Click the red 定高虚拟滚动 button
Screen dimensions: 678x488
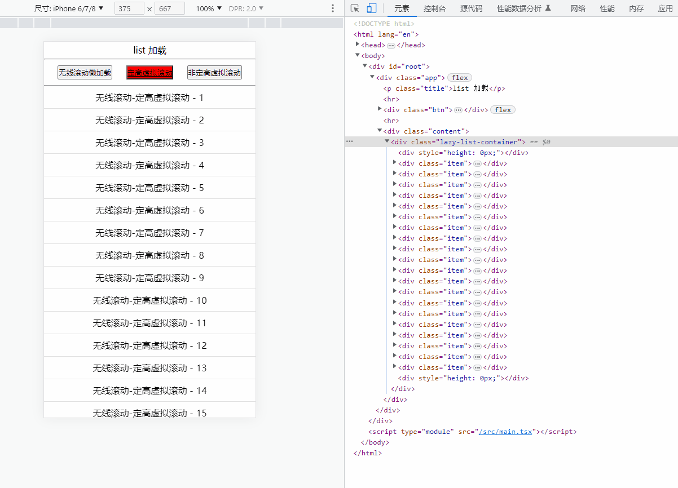point(149,73)
